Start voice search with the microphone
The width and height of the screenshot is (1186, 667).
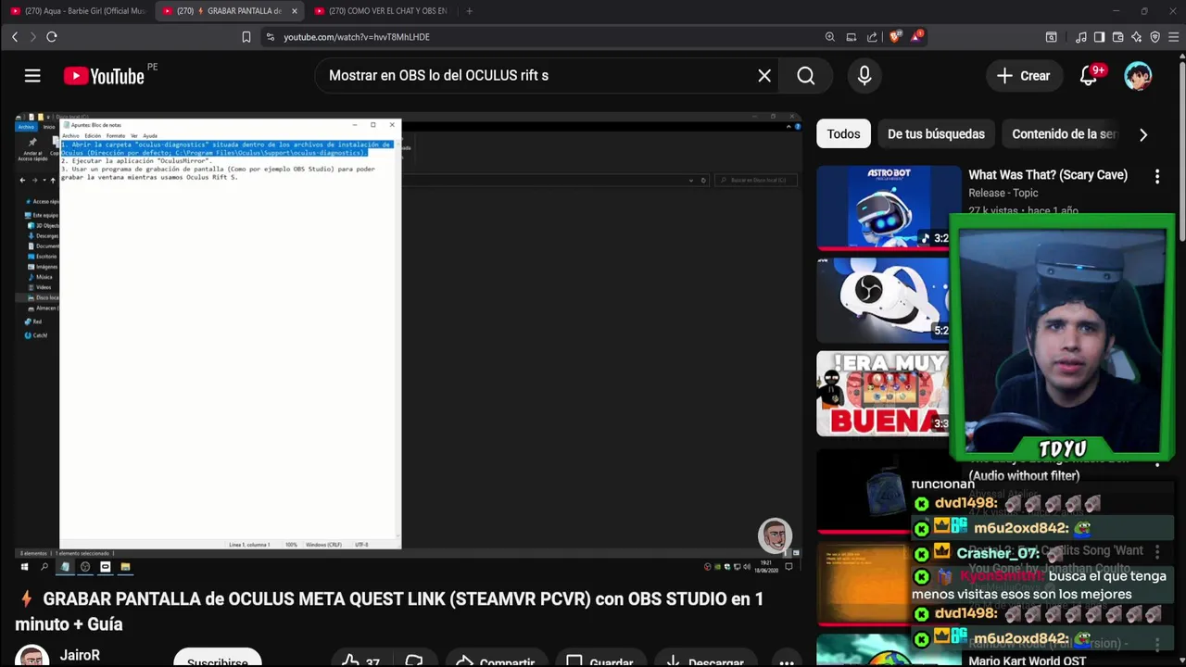coord(864,76)
